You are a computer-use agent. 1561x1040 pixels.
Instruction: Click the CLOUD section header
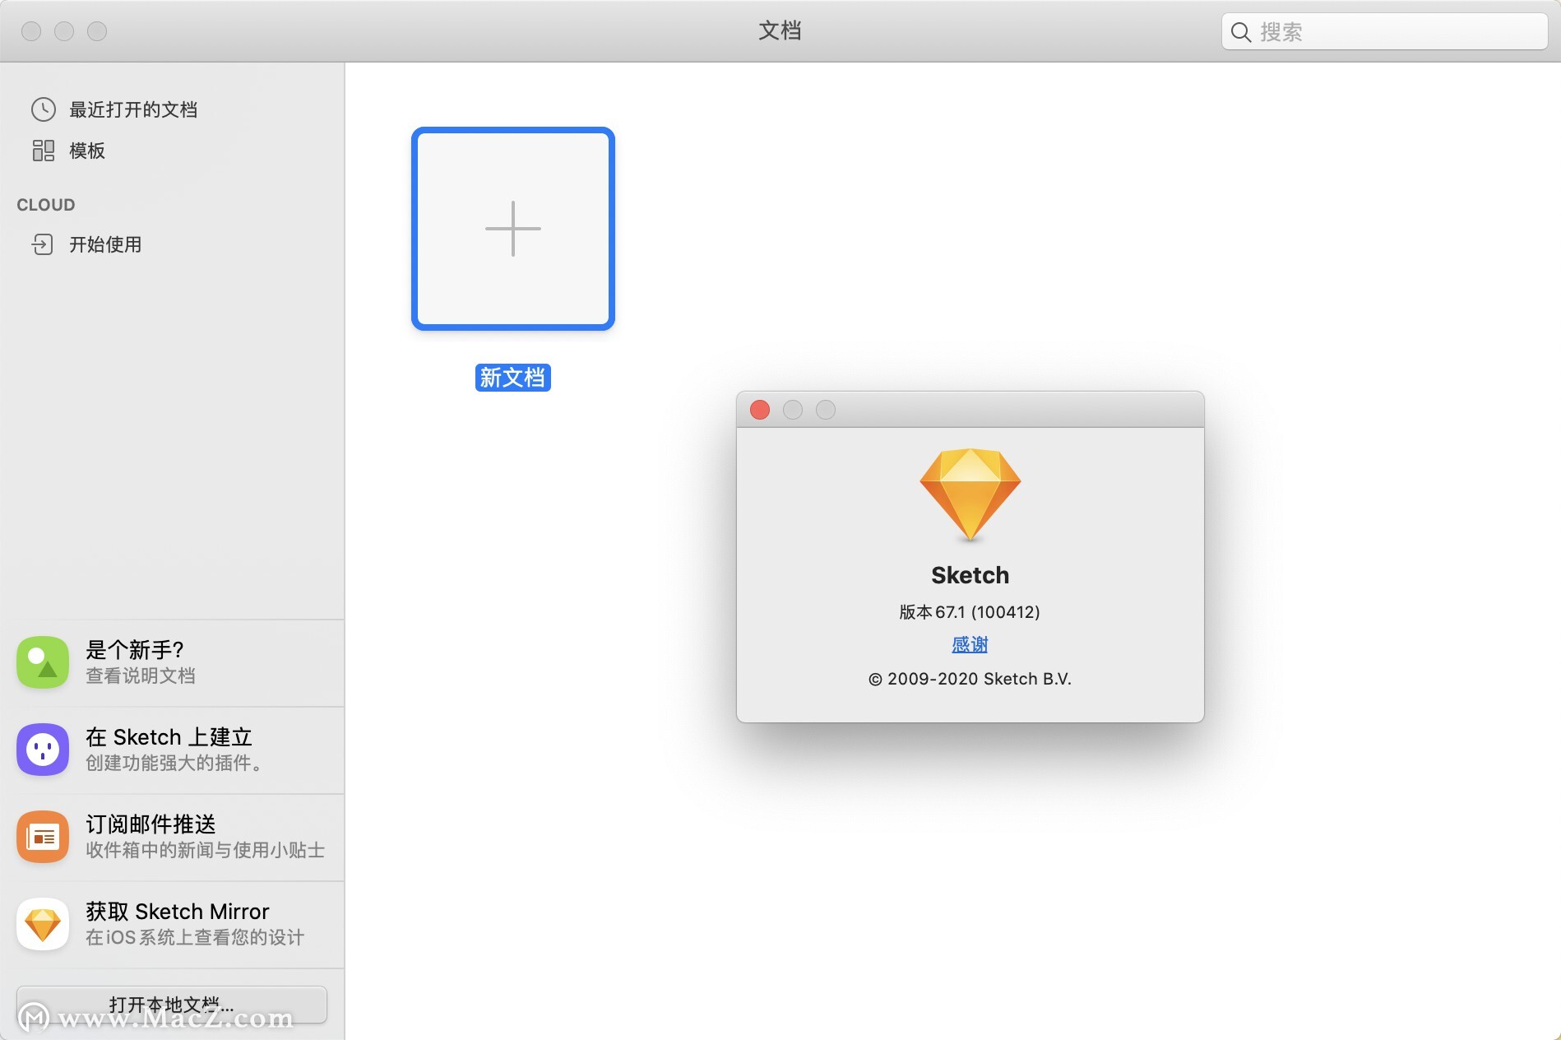click(x=46, y=205)
